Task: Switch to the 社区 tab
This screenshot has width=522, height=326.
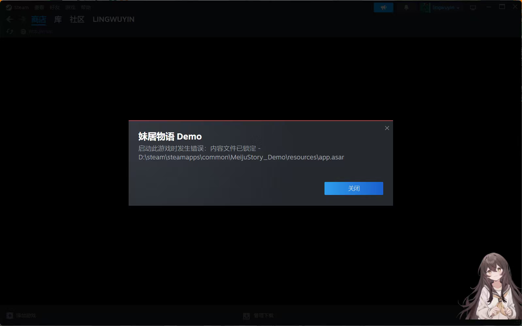Action: pyautogui.click(x=77, y=20)
